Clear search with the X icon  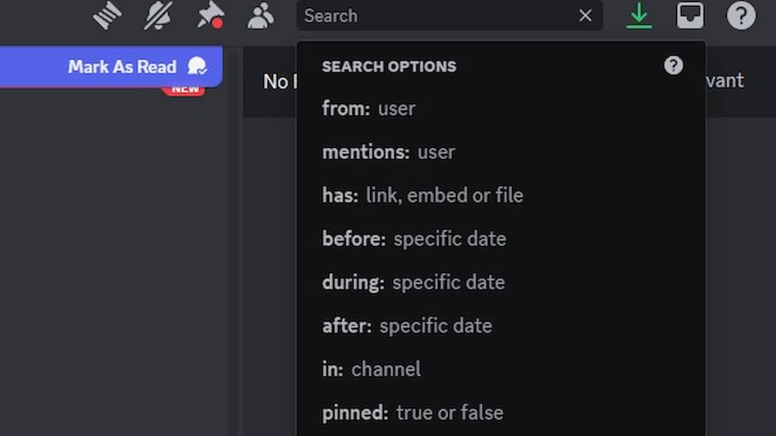585,16
